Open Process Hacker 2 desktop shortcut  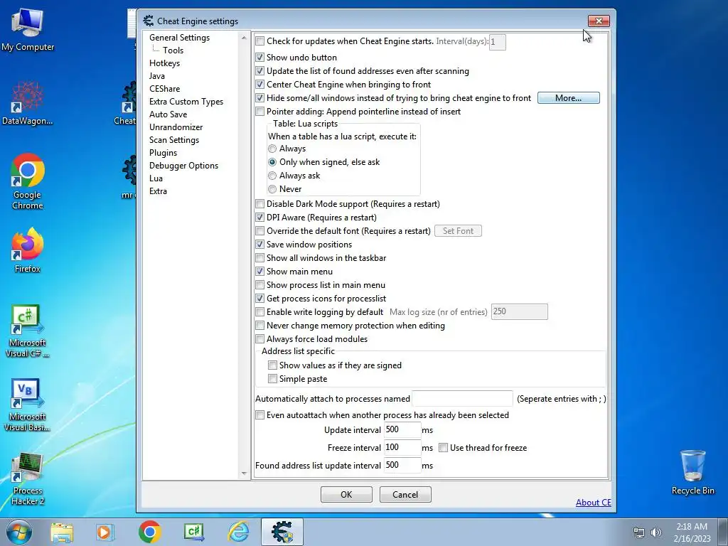click(28, 479)
